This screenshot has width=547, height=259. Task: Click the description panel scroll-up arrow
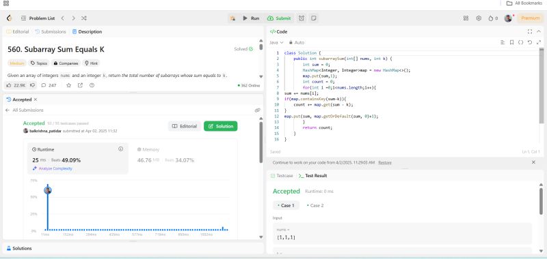[261, 40]
